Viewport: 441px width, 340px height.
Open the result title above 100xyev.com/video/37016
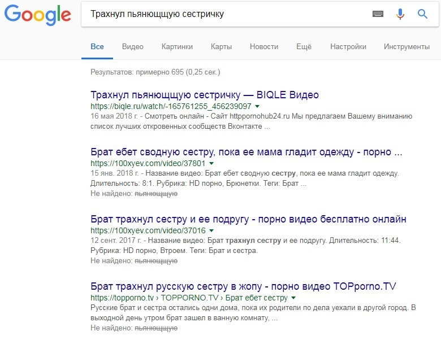point(248,219)
